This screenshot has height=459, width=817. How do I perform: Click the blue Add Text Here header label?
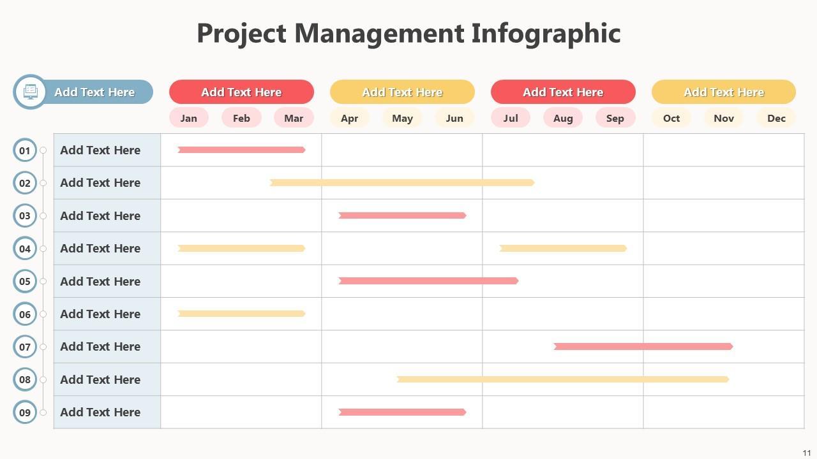[94, 92]
